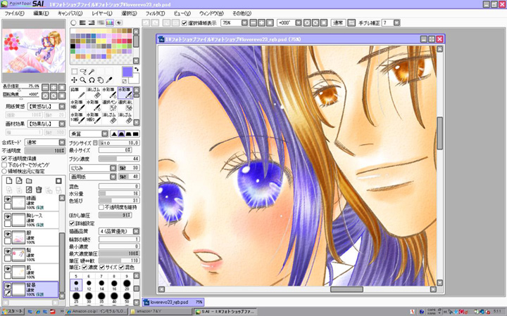Zoom out with navigator minus button
The width and height of the screenshot is (507, 316).
45,87
